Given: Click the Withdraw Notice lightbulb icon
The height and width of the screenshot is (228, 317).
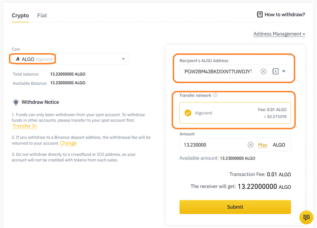Looking at the screenshot, I should point(15,102).
